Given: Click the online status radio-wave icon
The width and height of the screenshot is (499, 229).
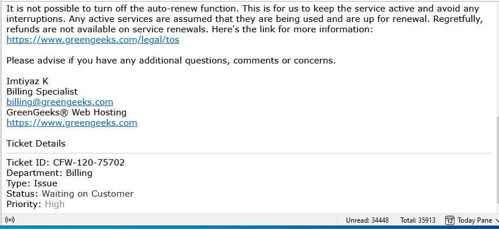Looking at the screenshot, I should click(10, 219).
